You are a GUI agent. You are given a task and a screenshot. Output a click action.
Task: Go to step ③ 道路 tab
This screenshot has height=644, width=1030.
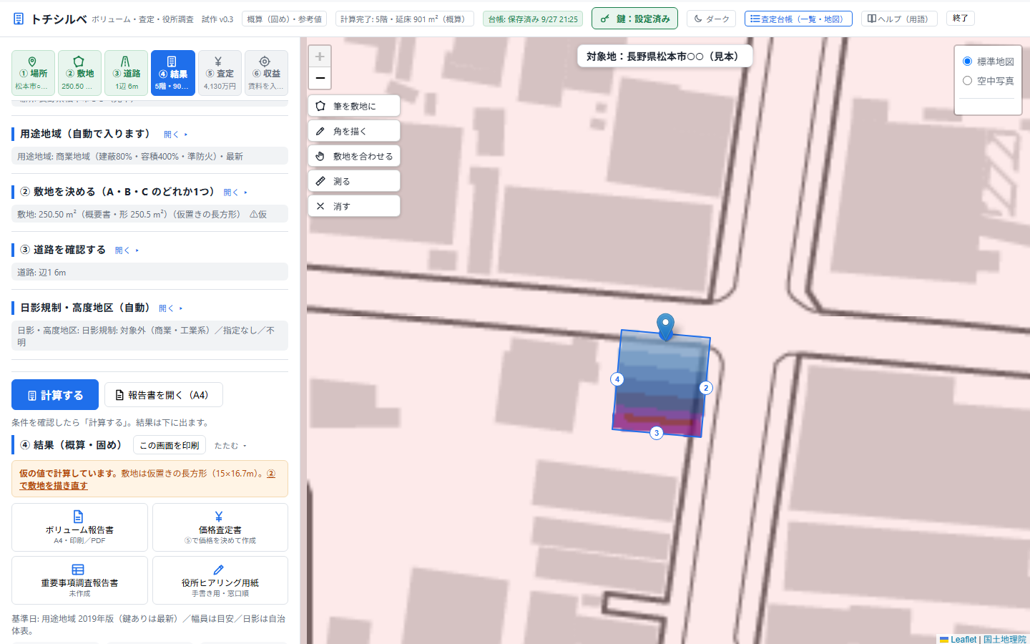(126, 73)
